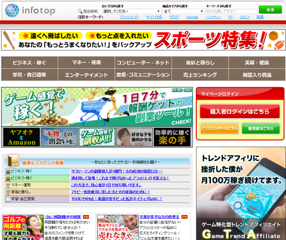Click the バイナリー keyword link

(x=213, y=17)
